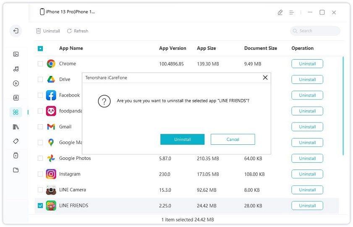
Task: Close the Tenorshare iCareFone dialog
Action: click(x=265, y=78)
